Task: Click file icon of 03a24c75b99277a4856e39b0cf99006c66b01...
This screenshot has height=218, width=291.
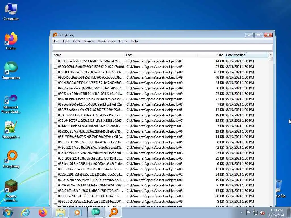Action: (x=55, y=153)
